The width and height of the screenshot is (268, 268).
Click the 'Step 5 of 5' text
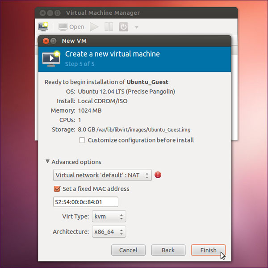80,64
